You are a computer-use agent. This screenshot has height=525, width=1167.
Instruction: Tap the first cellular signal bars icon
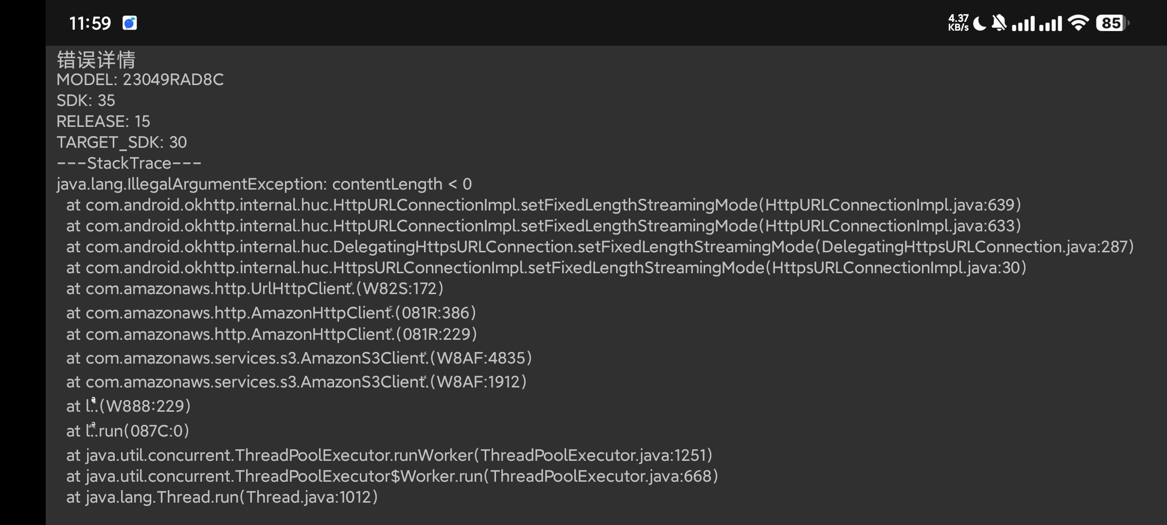tap(1024, 23)
